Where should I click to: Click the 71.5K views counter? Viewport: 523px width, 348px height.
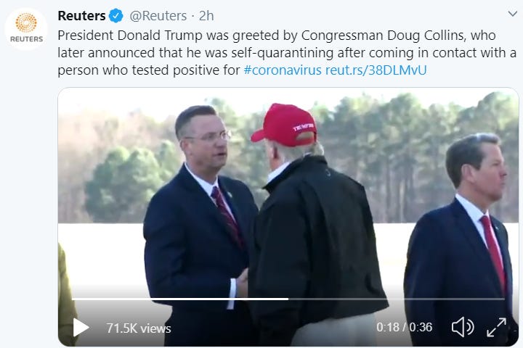(139, 328)
